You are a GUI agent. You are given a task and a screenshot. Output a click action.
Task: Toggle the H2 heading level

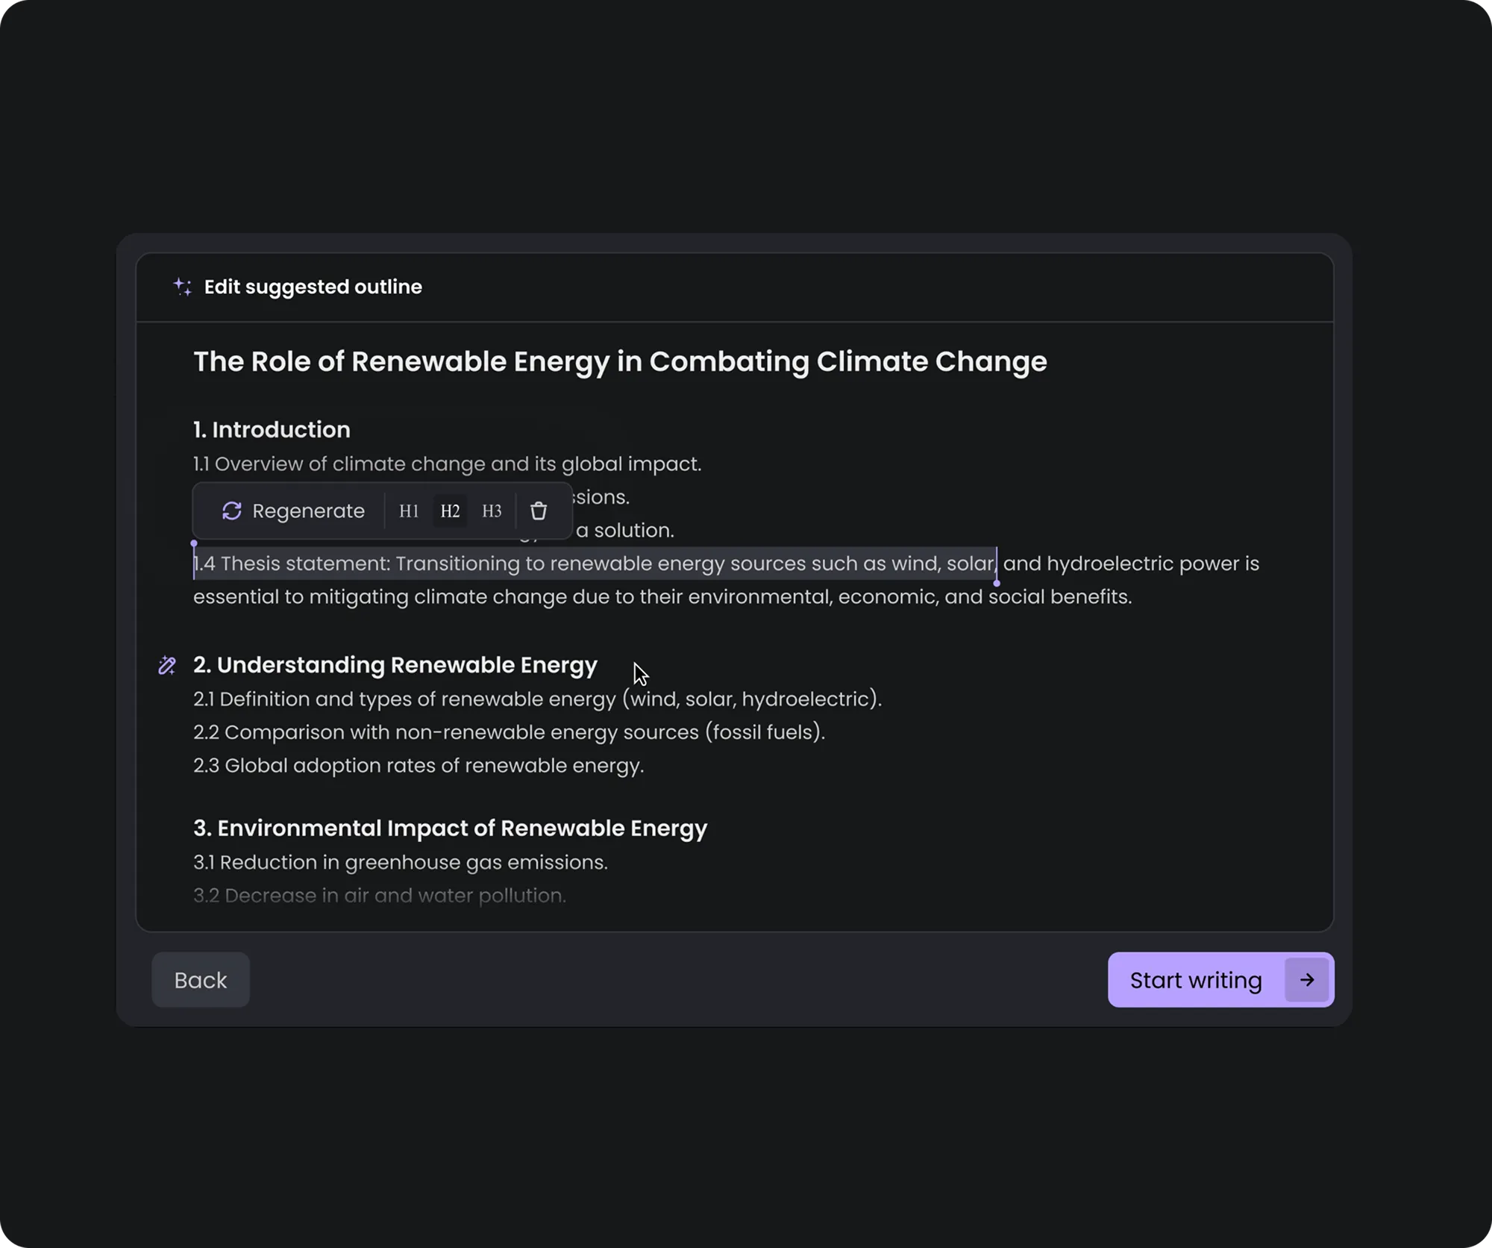[450, 511]
